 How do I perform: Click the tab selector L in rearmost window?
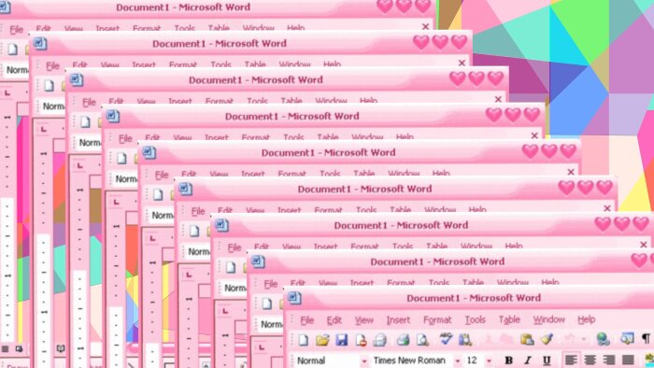(7, 93)
